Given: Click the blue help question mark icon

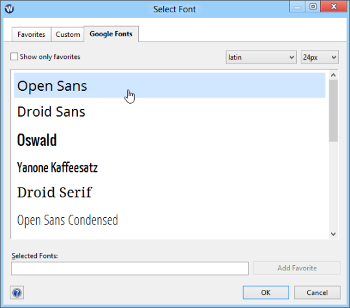Looking at the screenshot, I should (17, 292).
